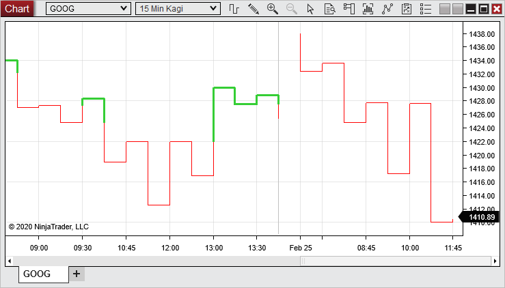Click the 1410.89 current price marker
The width and height of the screenshot is (505, 288).
coord(481,217)
